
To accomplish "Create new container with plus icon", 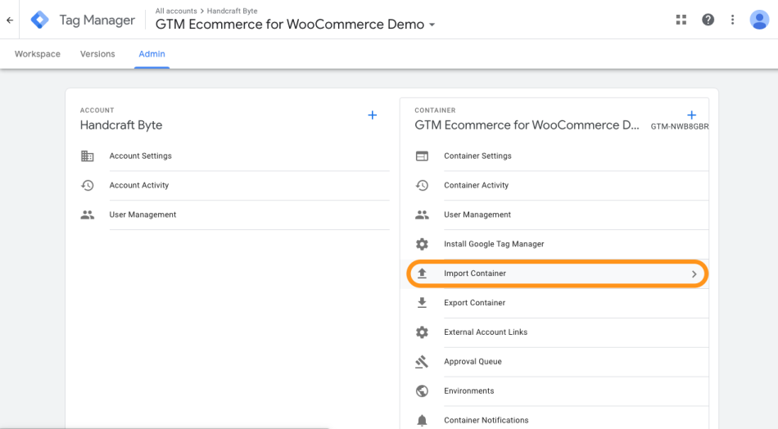I will tap(691, 115).
